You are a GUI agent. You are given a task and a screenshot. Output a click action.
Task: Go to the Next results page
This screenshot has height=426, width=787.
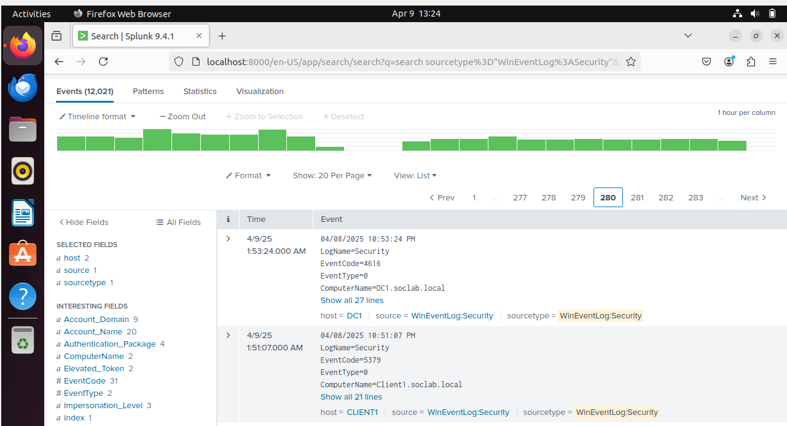(x=754, y=197)
